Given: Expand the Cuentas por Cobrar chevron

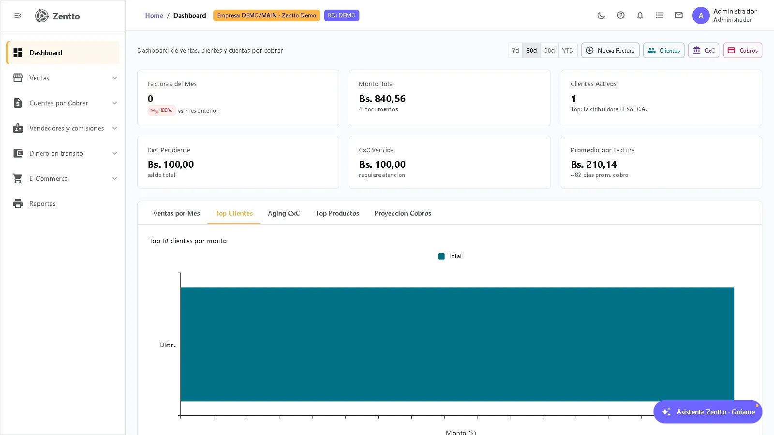Looking at the screenshot, I should 115,103.
